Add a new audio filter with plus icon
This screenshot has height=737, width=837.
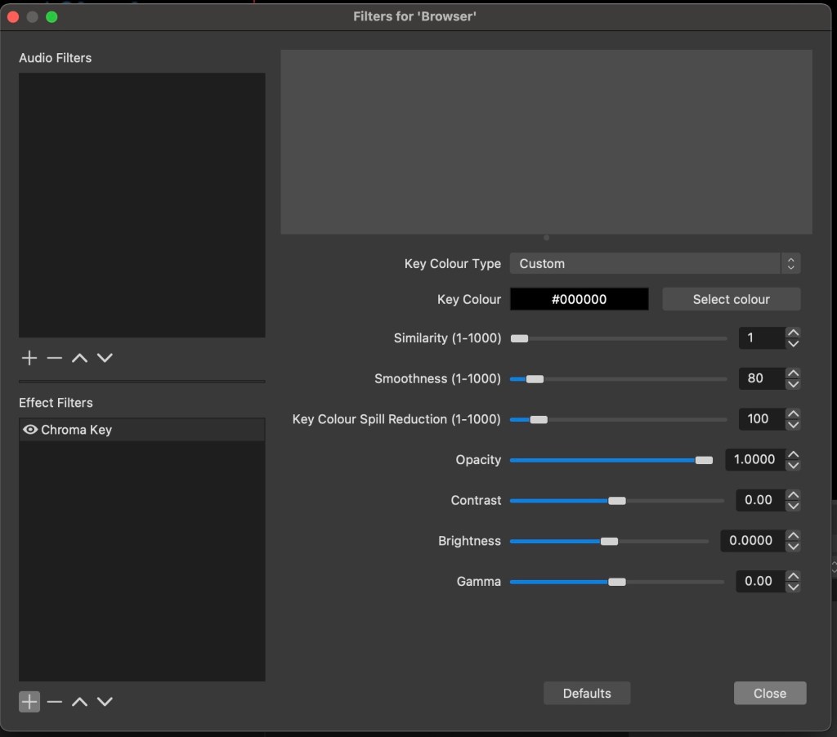click(x=29, y=358)
